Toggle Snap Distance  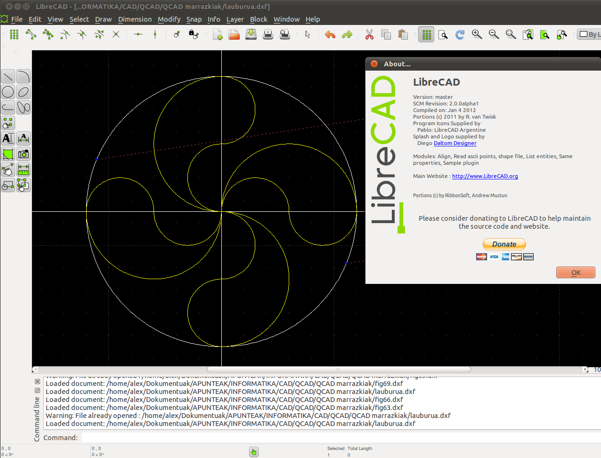tap(99, 34)
